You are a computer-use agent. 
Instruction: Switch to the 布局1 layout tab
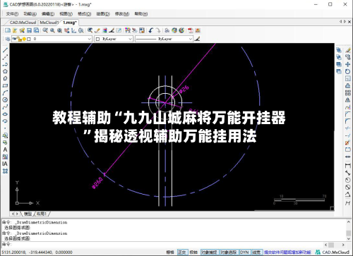point(42,214)
